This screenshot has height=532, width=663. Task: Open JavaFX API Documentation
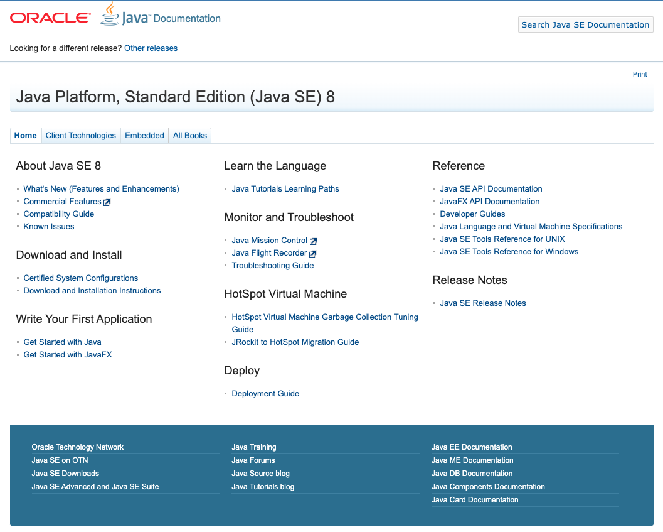(x=490, y=202)
